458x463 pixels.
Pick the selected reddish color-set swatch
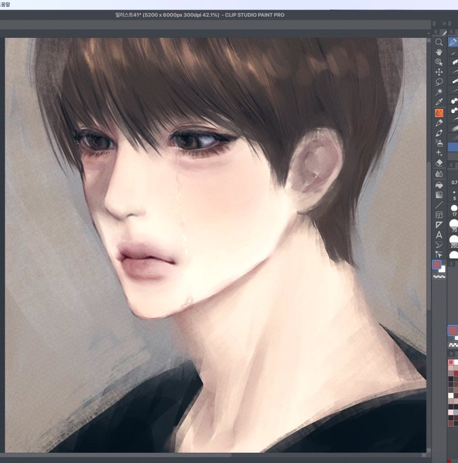coord(451,362)
